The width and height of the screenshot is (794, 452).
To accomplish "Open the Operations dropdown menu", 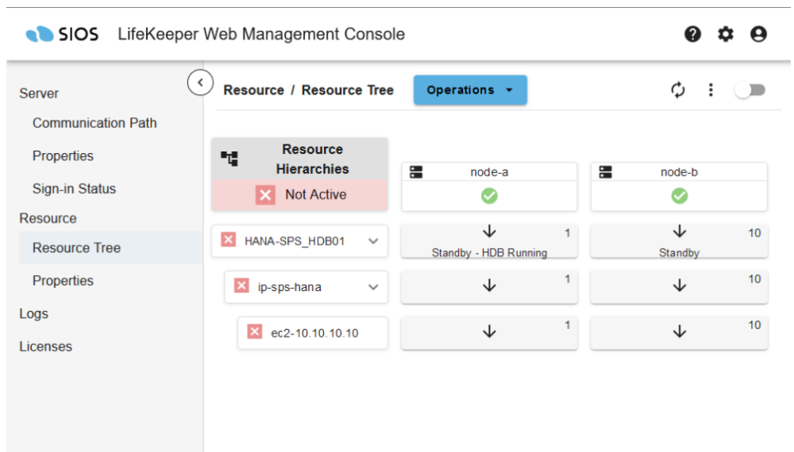I will coord(470,90).
